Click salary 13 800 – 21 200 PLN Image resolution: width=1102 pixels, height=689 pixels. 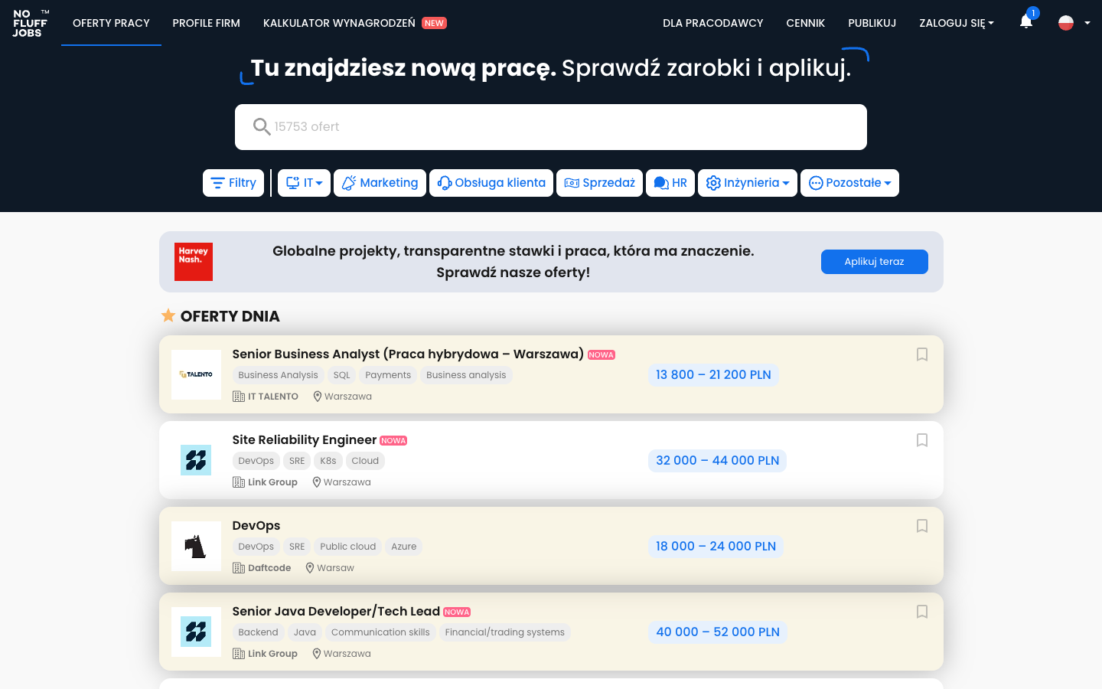tap(713, 375)
